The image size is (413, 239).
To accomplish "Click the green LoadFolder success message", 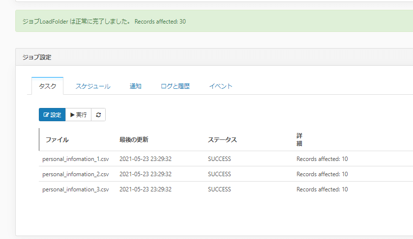I will click(x=104, y=22).
